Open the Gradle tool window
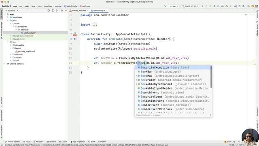The height and width of the screenshot is (146, 259). click(x=257, y=14)
